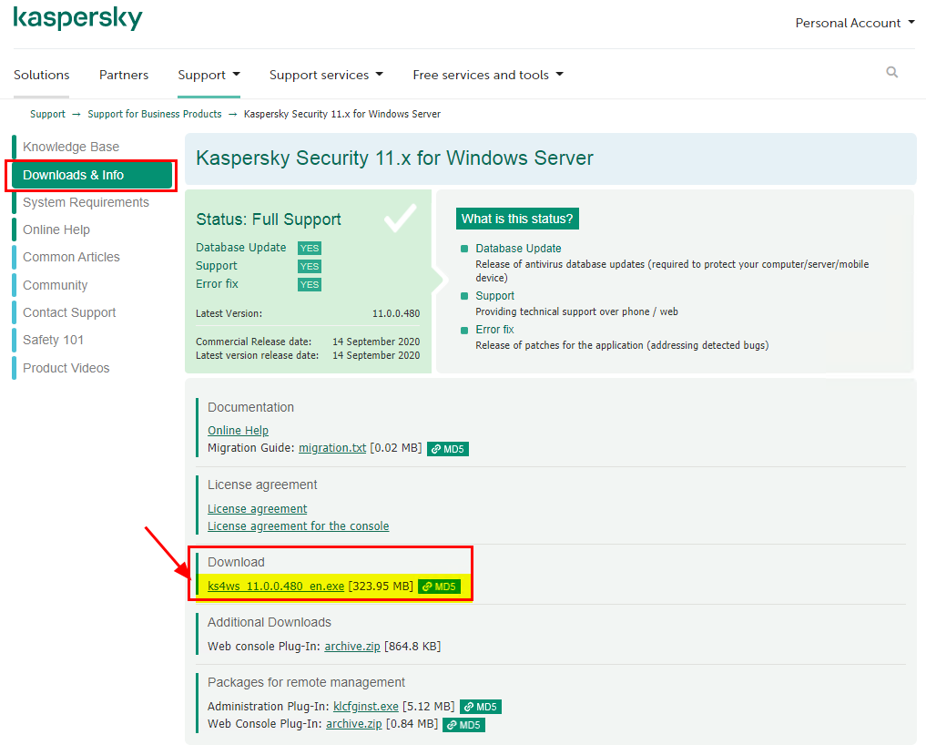This screenshot has width=926, height=755.
Task: Download Administration Plug-In klcfginst.exe
Action: tap(366, 707)
